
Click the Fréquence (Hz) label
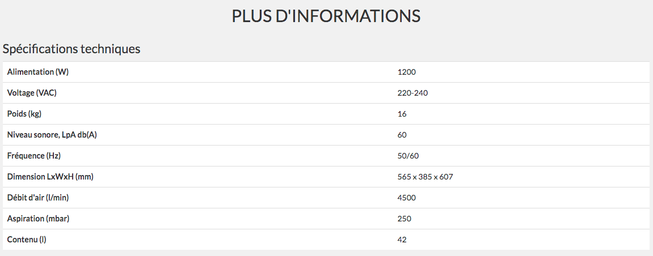[34, 156]
